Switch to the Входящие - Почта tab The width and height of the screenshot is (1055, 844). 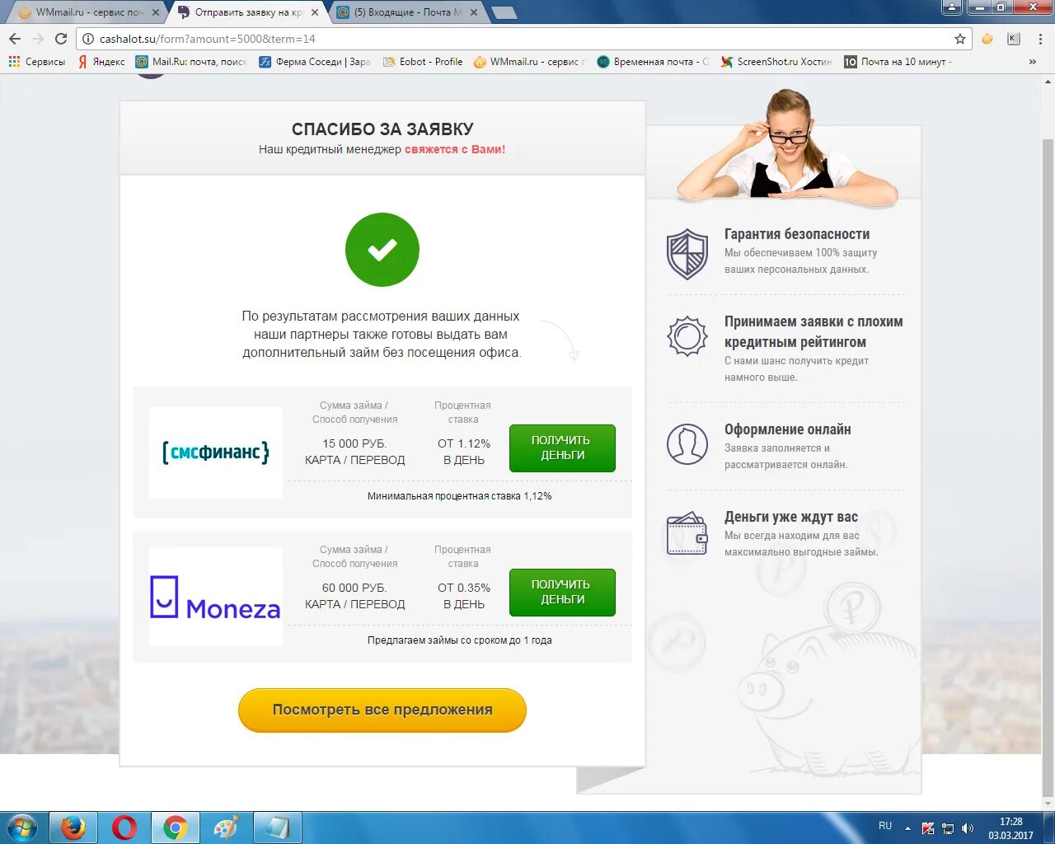[x=407, y=12]
